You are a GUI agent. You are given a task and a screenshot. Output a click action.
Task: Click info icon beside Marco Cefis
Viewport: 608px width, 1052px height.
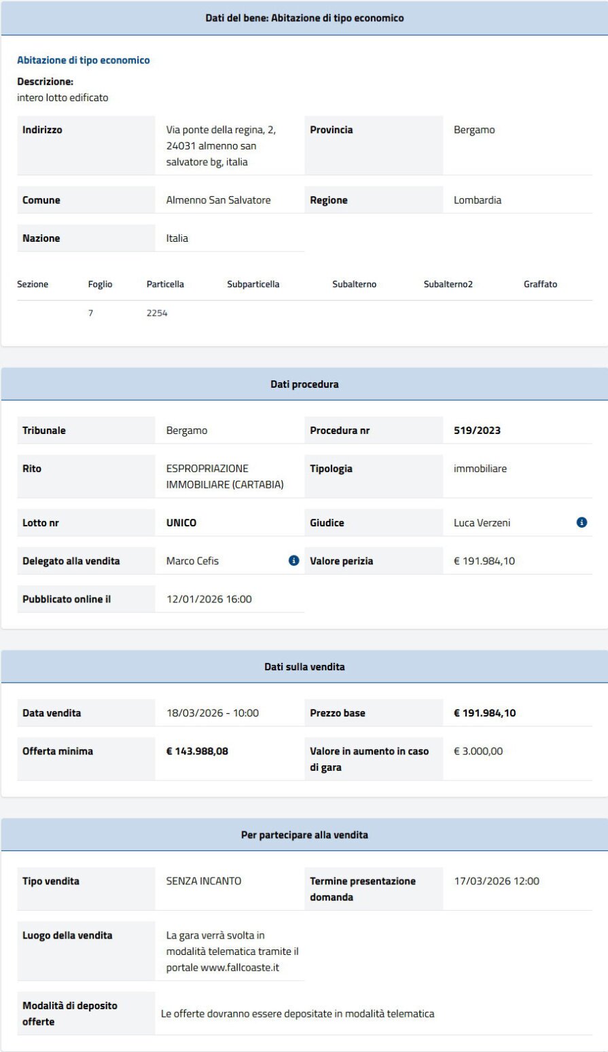click(x=293, y=560)
